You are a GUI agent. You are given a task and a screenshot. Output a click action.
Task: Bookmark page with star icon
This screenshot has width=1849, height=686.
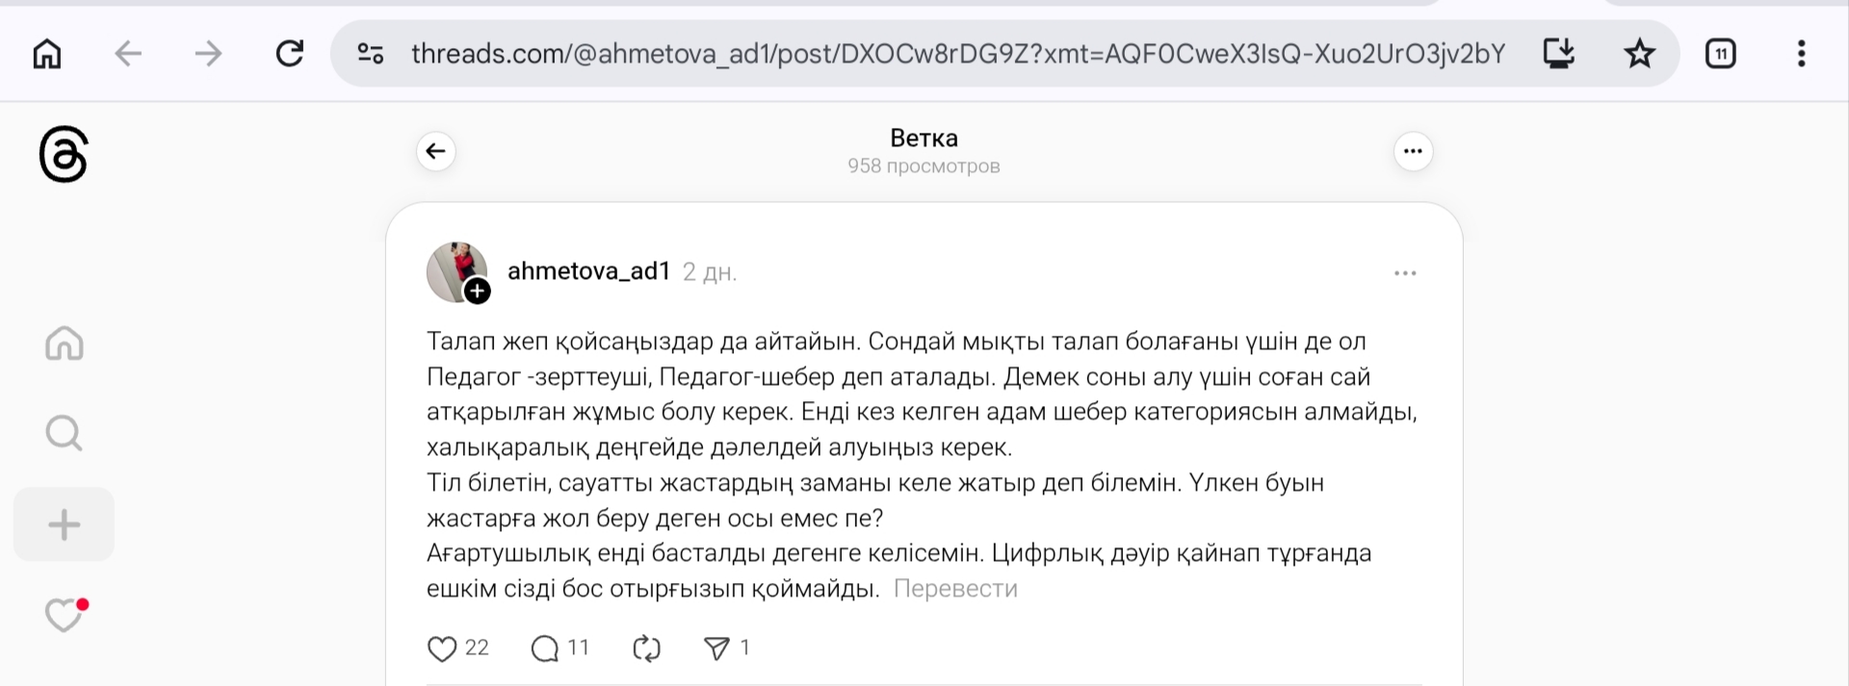click(x=1639, y=53)
